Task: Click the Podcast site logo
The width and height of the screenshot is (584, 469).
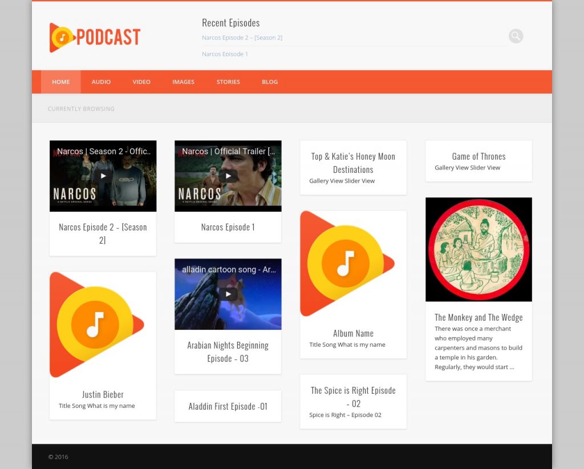Action: click(95, 37)
